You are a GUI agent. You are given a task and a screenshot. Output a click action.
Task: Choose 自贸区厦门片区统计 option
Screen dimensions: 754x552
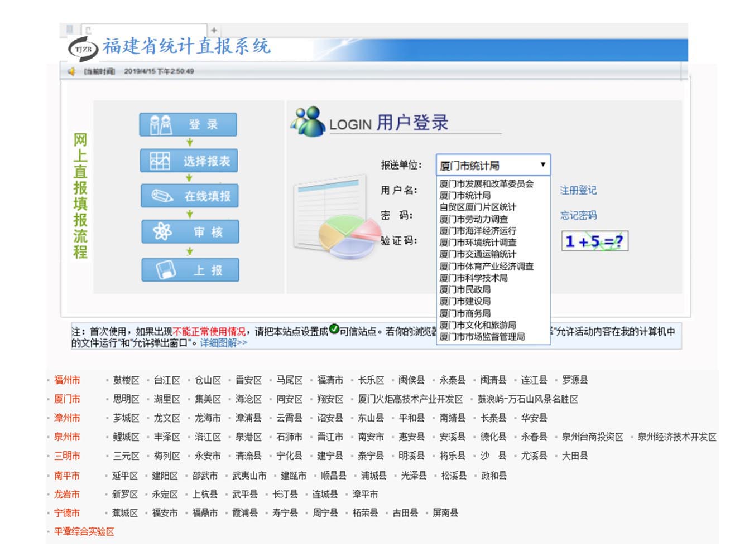478,207
